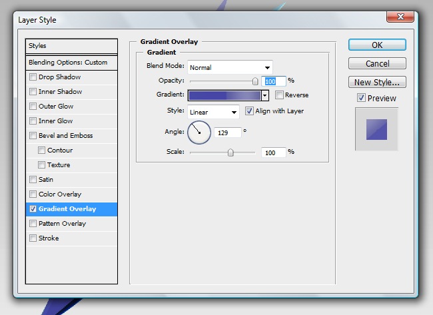The width and height of the screenshot is (433, 315).
Task: Click the Opacity slider handle
Action: 255,81
